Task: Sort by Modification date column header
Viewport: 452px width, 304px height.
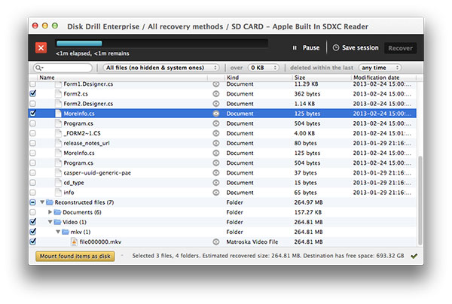Action: point(384,78)
